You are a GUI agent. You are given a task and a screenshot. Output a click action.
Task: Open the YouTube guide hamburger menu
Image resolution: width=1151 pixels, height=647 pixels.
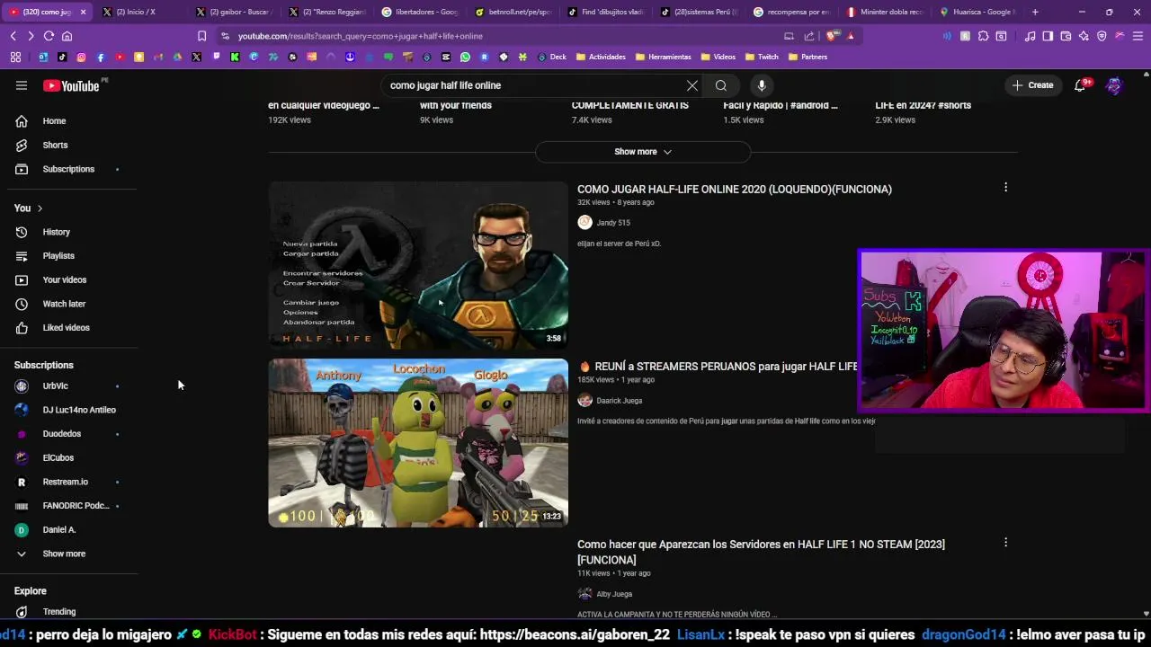point(22,85)
